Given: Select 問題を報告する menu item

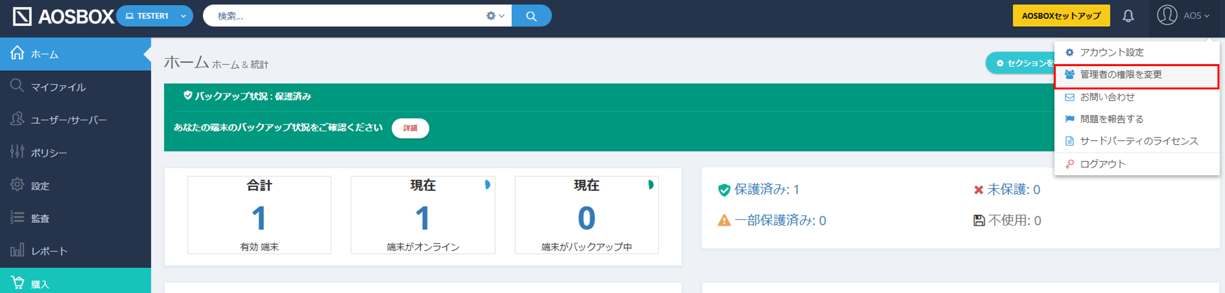Looking at the screenshot, I should tap(1136, 119).
